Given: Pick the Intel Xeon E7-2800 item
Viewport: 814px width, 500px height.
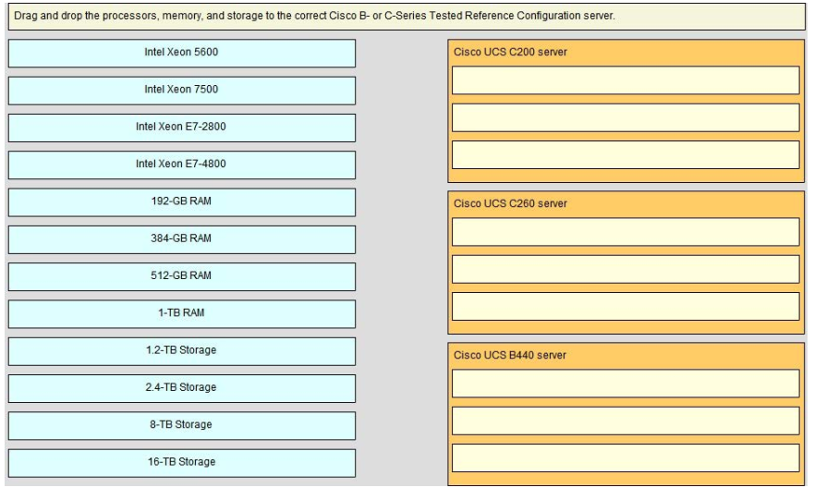Looking at the screenshot, I should [182, 128].
